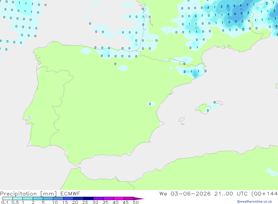Screen dimensions: 278x204
Task: Choose the 25–30 mm navy legend swatch
Action: click(x=88, y=198)
